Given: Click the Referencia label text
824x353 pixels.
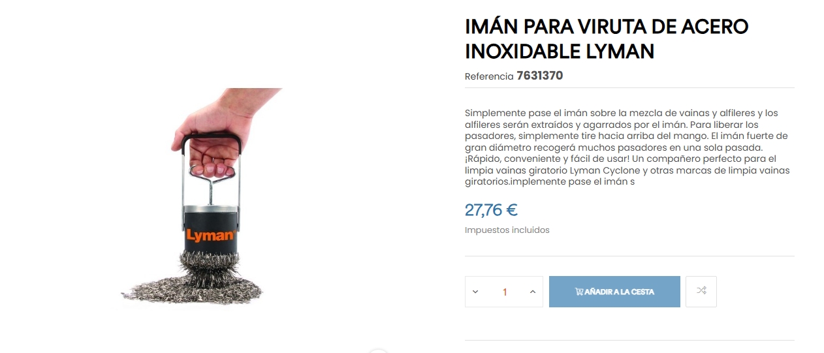Looking at the screenshot, I should click(489, 76).
